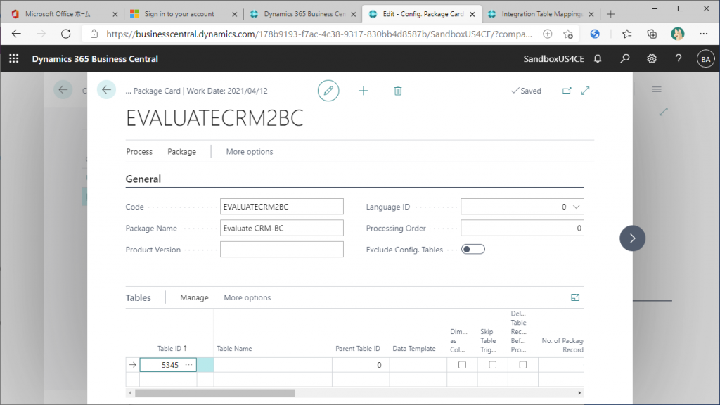720x405 pixels.
Task: Click the Processing Order field
Action: click(x=522, y=229)
